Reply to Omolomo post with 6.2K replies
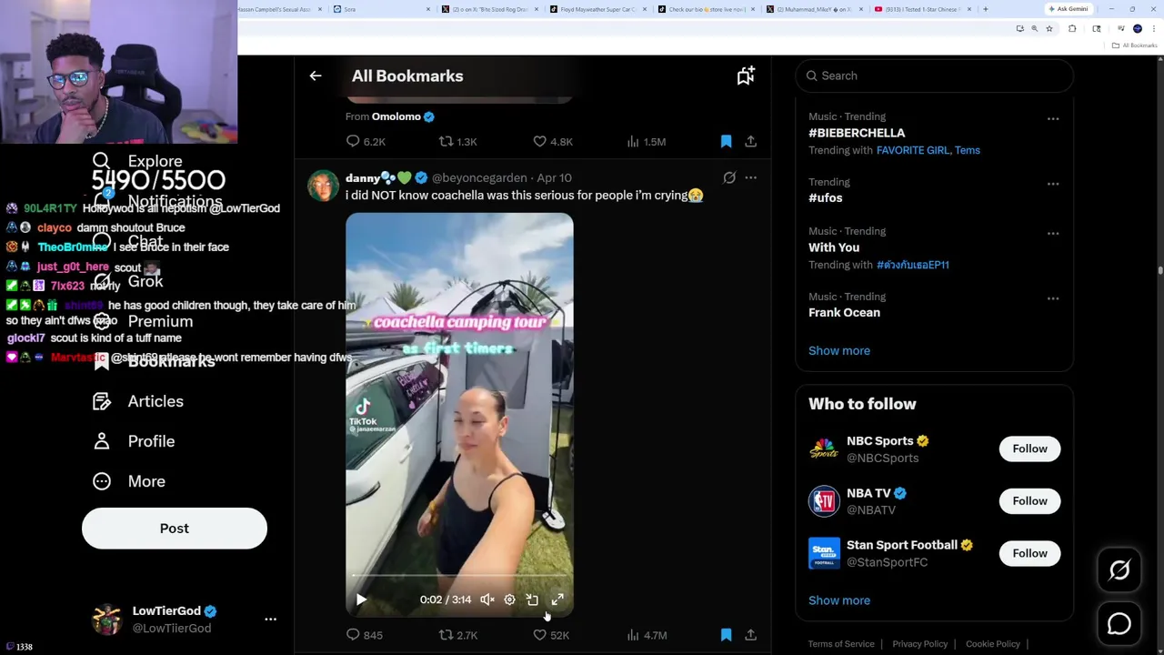 [x=366, y=142]
